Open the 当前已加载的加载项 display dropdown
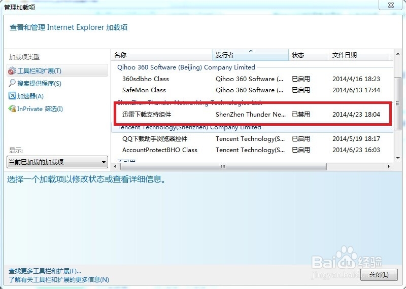The width and height of the screenshot is (406, 289). pos(57,162)
